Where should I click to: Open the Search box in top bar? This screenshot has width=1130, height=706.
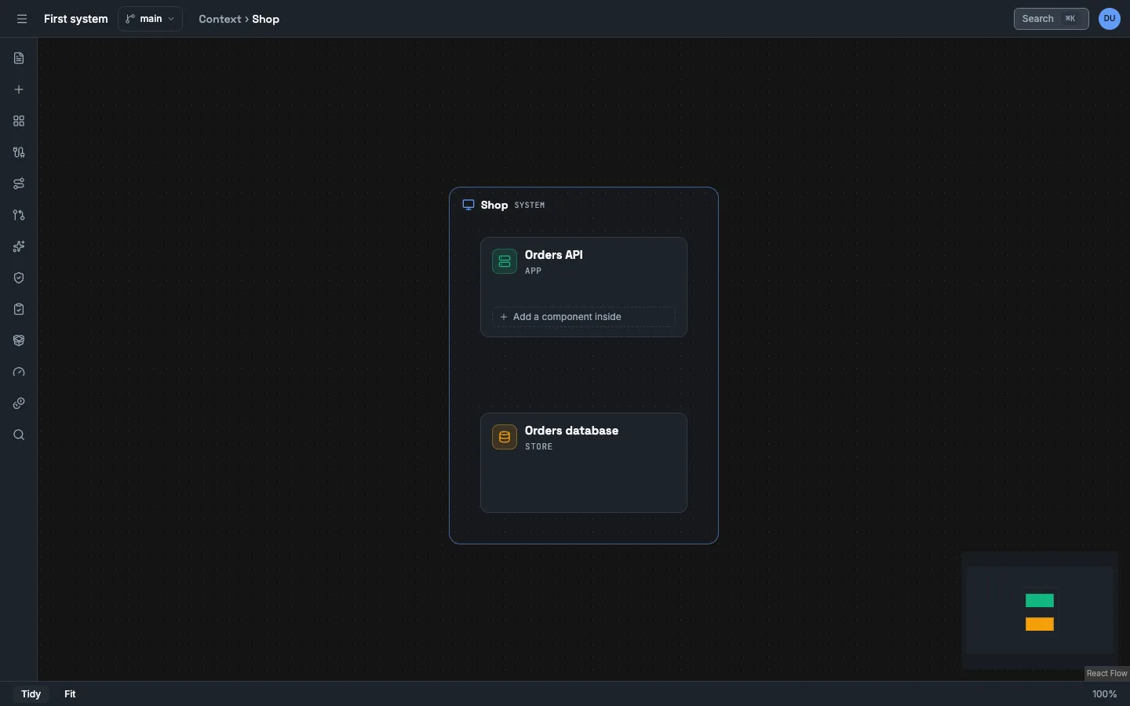[x=1052, y=19]
